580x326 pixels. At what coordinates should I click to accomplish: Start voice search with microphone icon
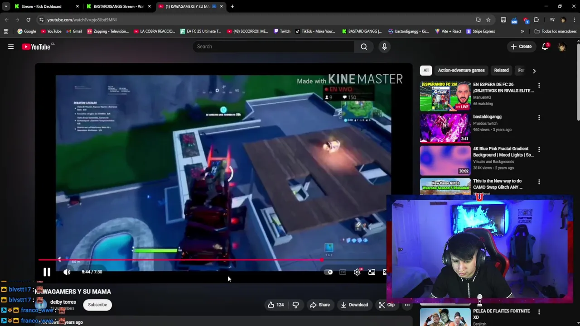pos(384,47)
